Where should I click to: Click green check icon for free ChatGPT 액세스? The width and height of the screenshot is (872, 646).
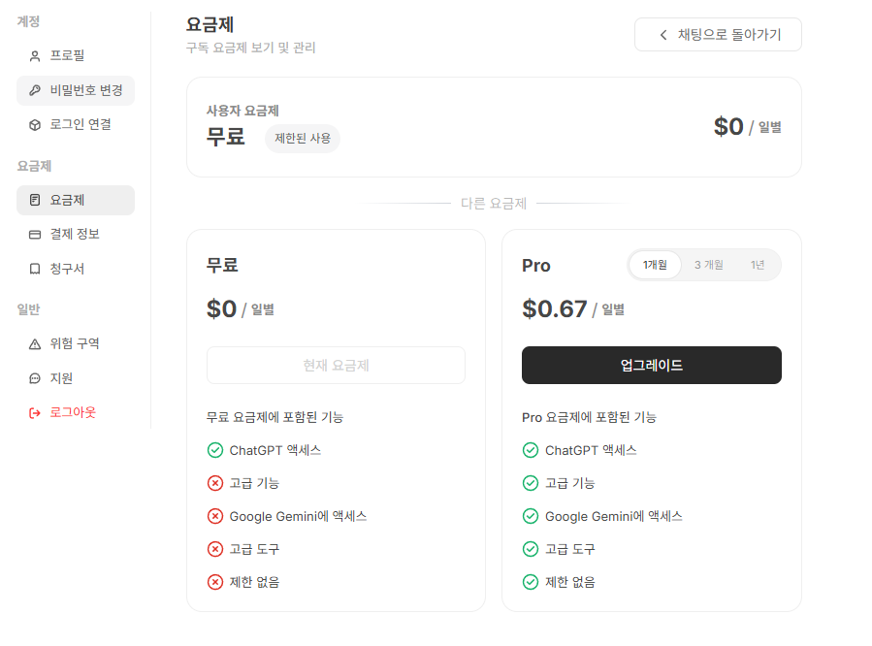coord(215,450)
